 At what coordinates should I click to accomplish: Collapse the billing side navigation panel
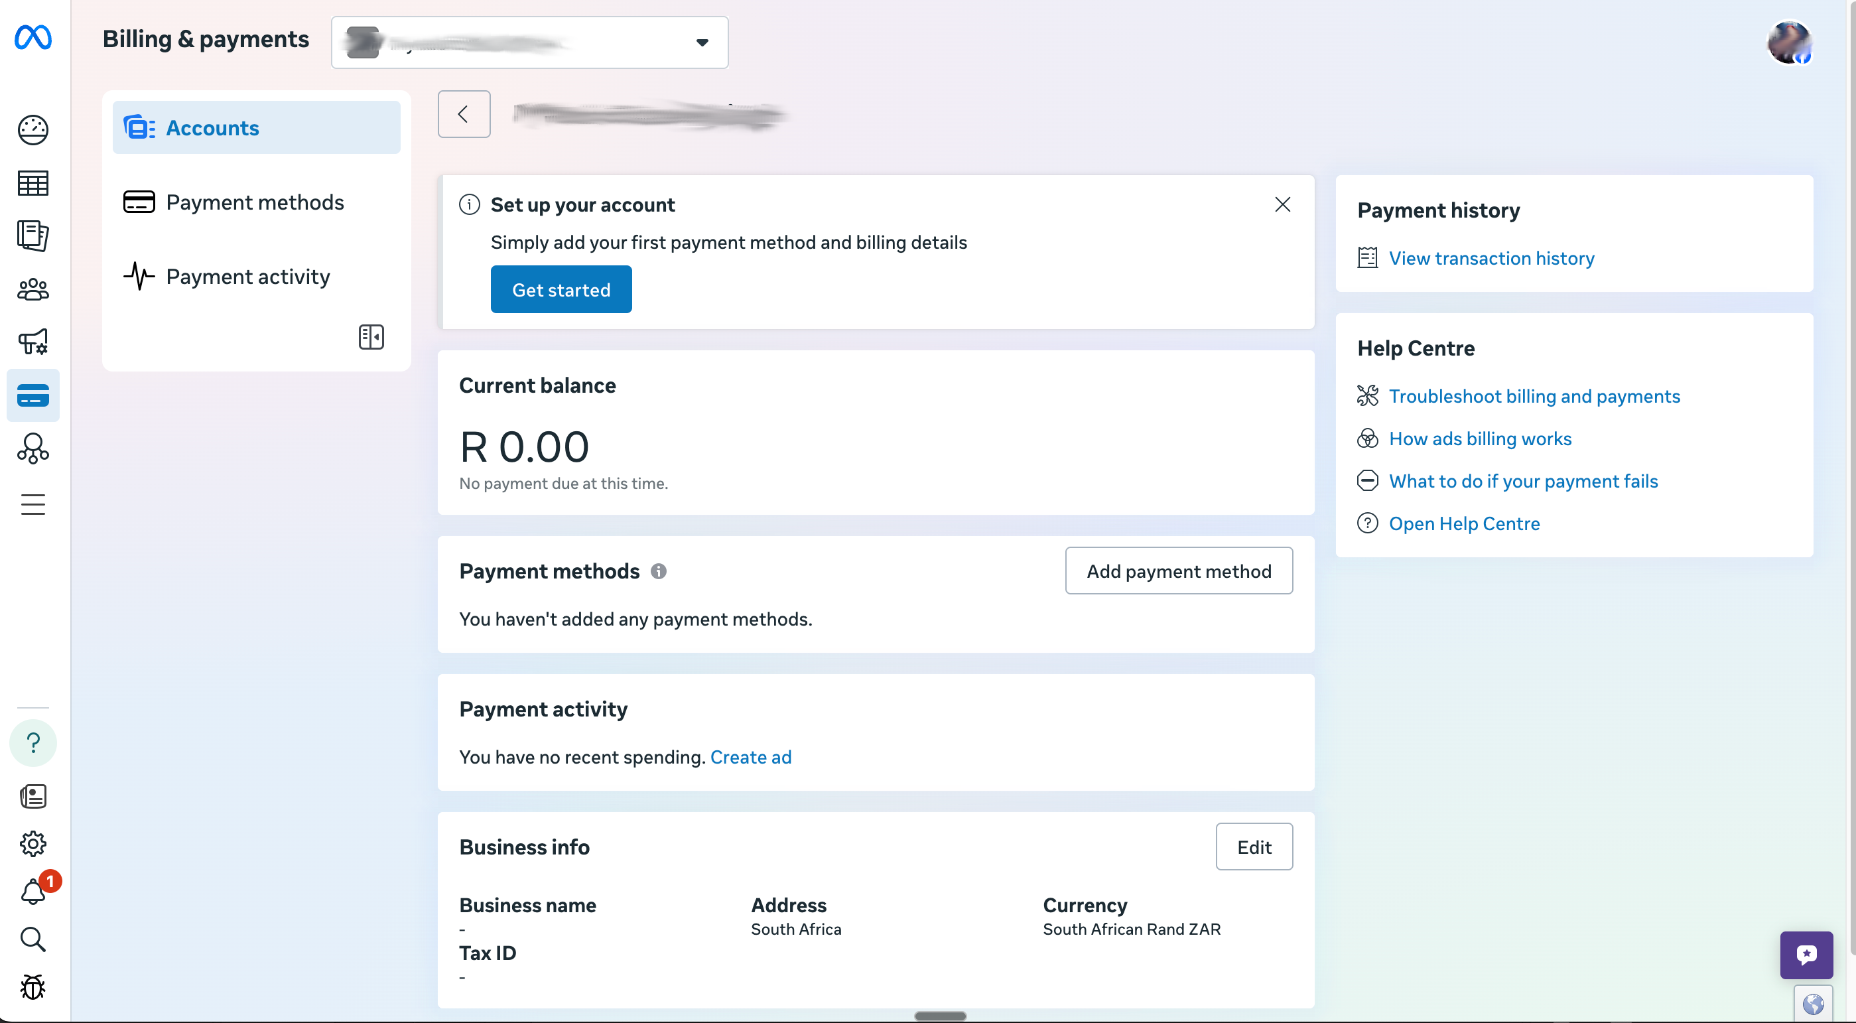tap(371, 336)
